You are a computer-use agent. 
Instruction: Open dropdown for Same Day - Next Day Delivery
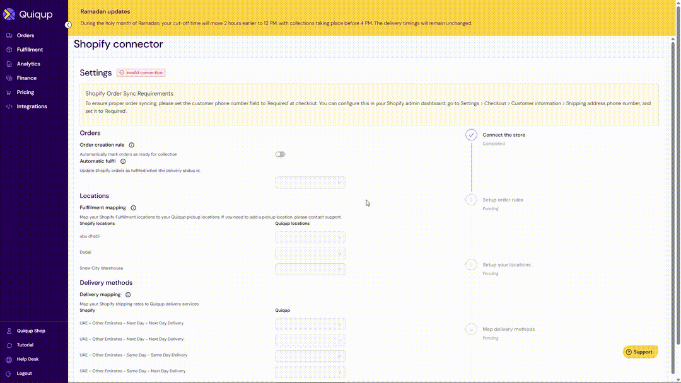point(310,372)
